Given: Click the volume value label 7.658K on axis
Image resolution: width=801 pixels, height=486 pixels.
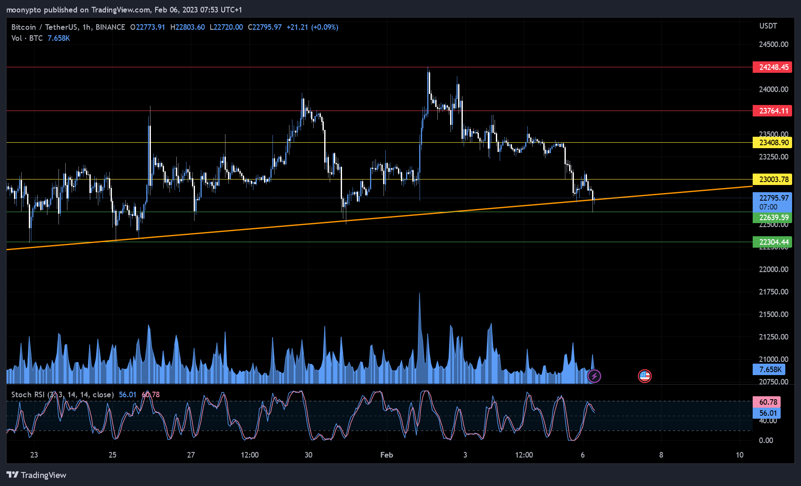Looking at the screenshot, I should [769, 370].
